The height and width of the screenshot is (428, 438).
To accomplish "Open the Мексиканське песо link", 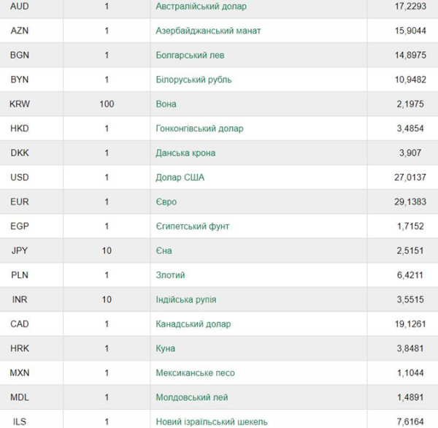I will pos(195,373).
